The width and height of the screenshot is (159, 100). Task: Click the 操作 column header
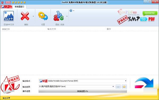tap(109, 29)
